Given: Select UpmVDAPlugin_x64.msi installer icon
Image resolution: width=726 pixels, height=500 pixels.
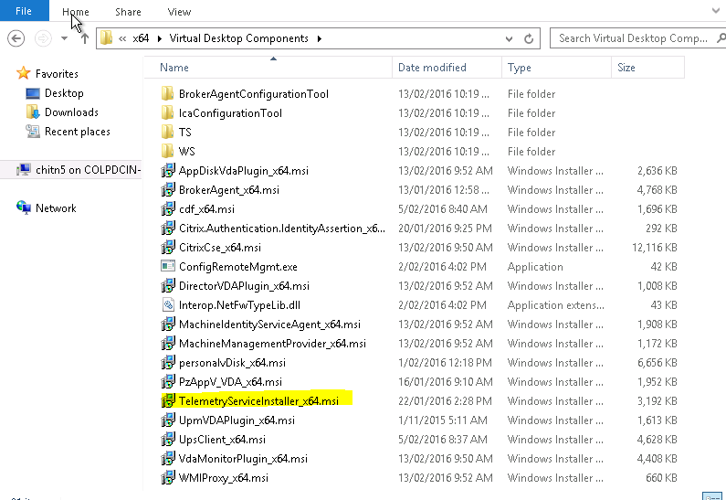Looking at the screenshot, I should pyautogui.click(x=168, y=420).
